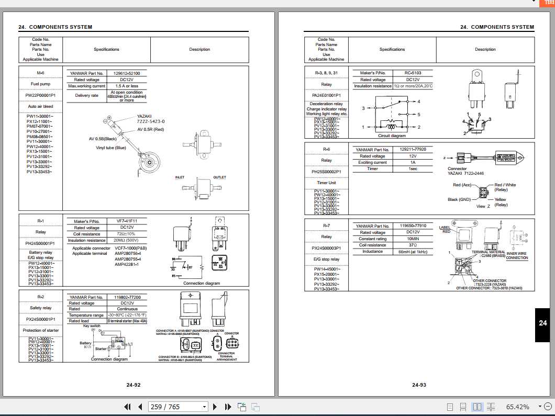Enable continuous scrolling page layout
Viewport: 555px width, 416px height.
463,407
